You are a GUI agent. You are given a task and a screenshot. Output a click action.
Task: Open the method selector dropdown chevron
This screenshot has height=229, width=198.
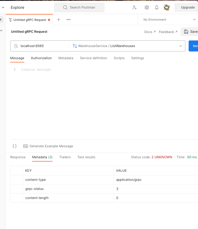point(181,46)
